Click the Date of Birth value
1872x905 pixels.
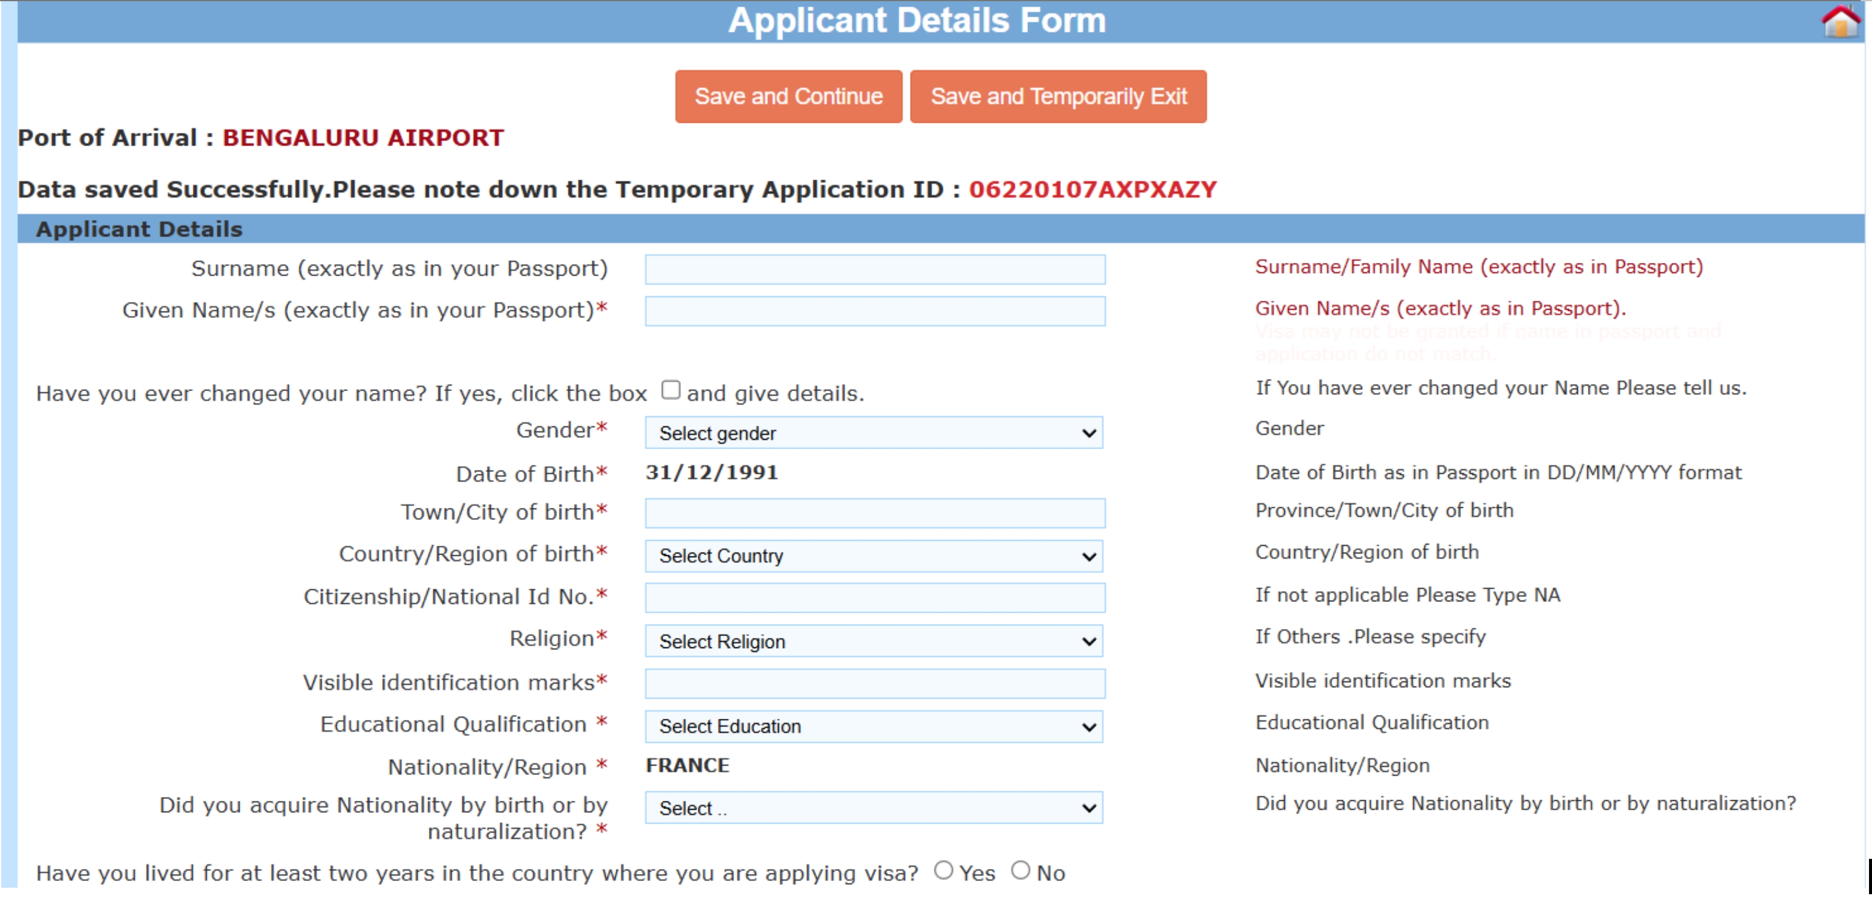[712, 473]
